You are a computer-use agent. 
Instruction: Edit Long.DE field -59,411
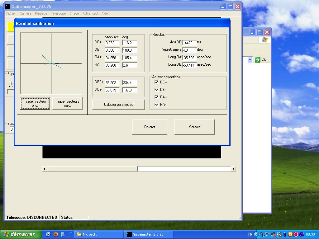tap(189, 65)
